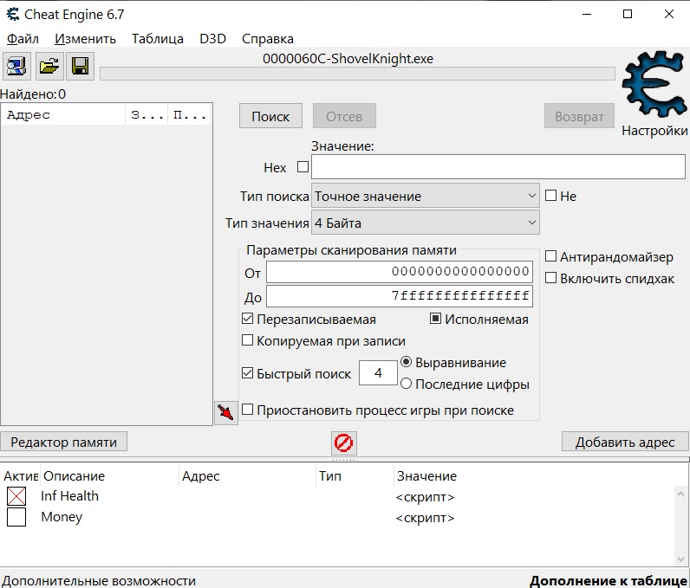Expand the Тип значения dropdown
The width and height of the screenshot is (690, 588).
pyautogui.click(x=425, y=223)
